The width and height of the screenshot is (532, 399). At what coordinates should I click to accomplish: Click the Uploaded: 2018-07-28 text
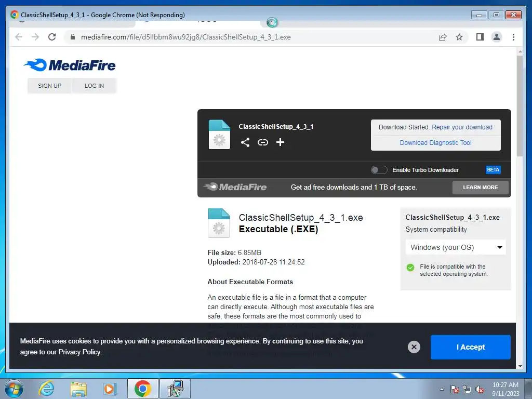click(x=256, y=262)
